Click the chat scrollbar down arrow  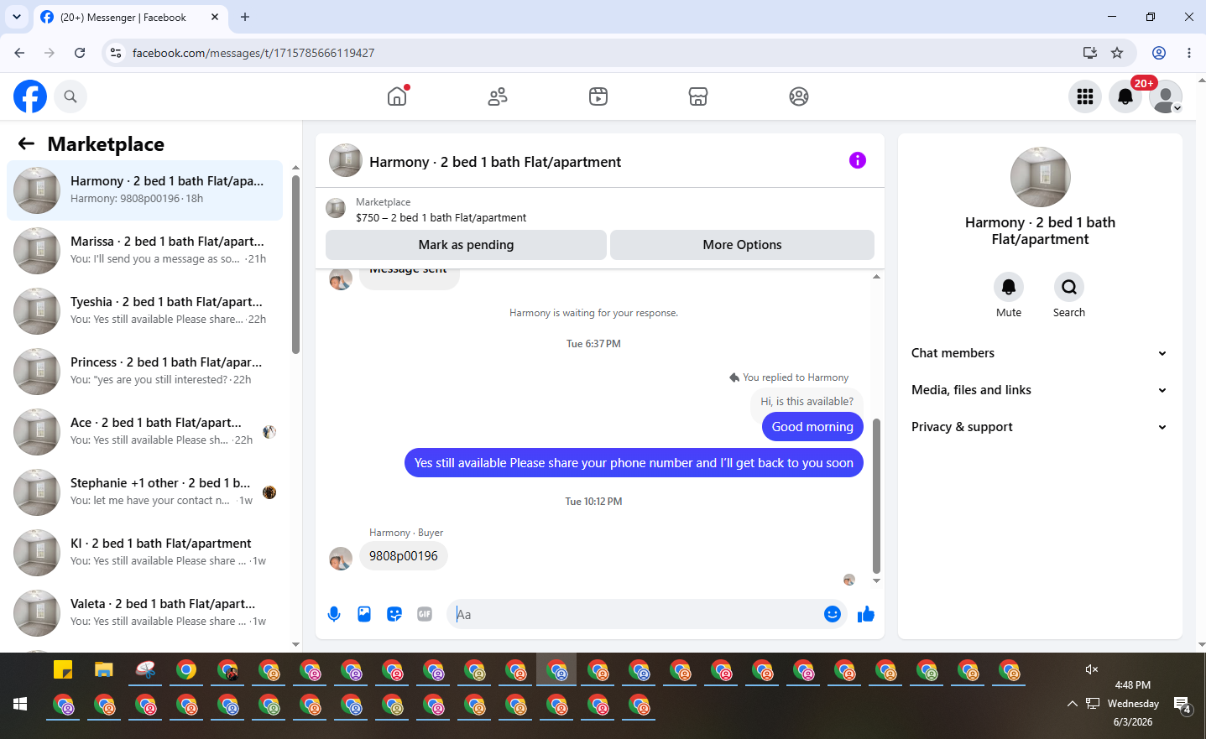[876, 580]
